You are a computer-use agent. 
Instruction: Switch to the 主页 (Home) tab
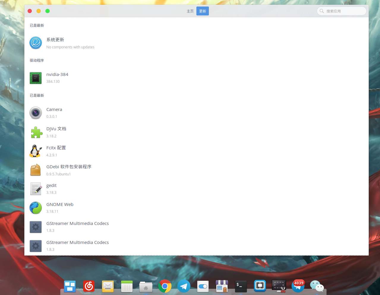pos(190,11)
